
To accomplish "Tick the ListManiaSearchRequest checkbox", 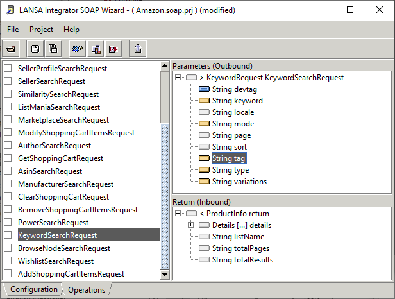I will point(8,107).
